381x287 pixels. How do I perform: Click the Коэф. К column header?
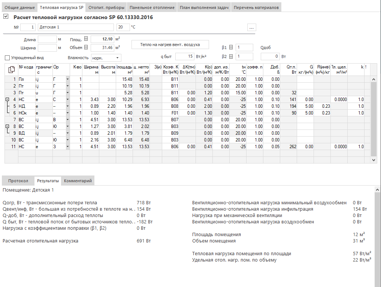(x=170, y=70)
